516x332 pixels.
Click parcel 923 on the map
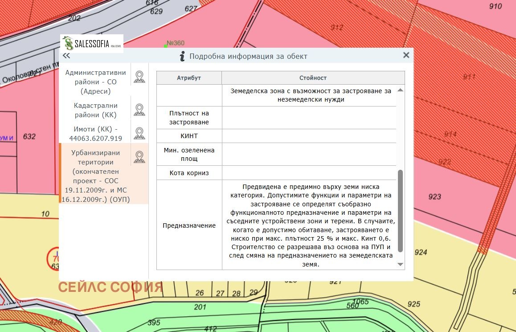click(434, 197)
